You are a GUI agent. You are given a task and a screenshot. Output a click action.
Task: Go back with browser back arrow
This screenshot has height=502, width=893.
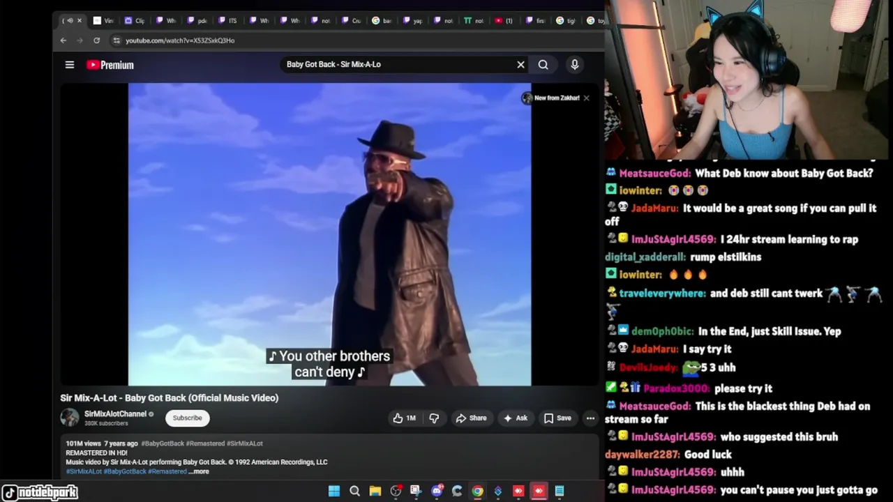point(63,40)
